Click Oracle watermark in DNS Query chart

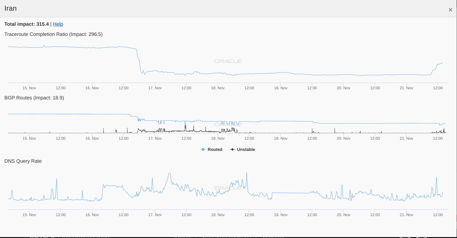tap(228, 188)
